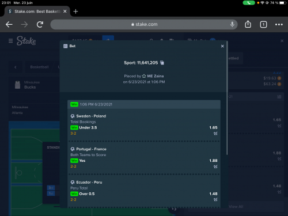
Task: Click Total Bookings market text
Action: [x=83, y=122]
